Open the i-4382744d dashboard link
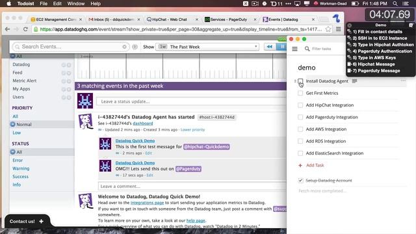 (x=143, y=123)
